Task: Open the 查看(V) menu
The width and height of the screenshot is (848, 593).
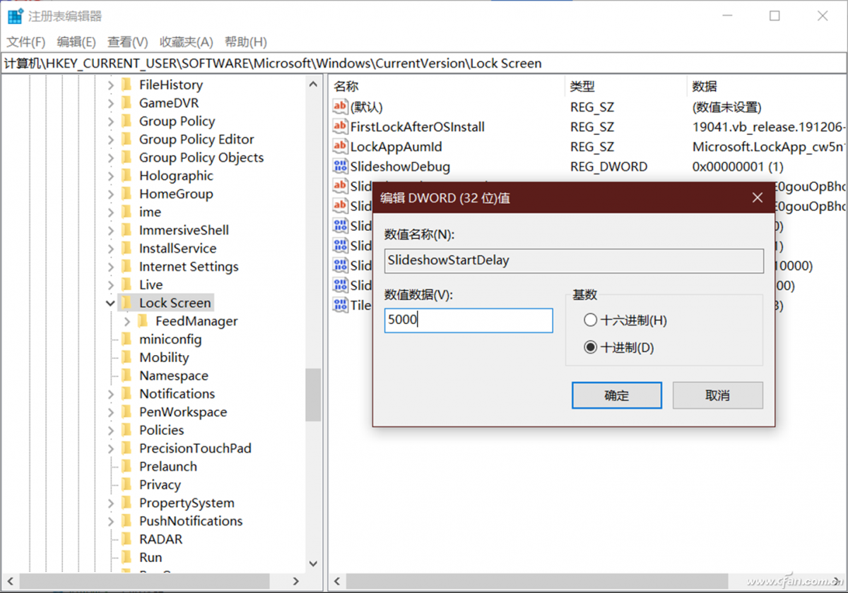Action: (128, 42)
